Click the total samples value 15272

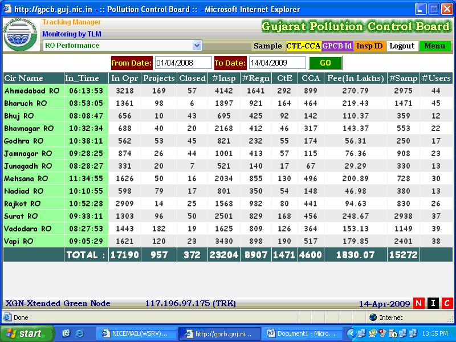tap(404, 255)
